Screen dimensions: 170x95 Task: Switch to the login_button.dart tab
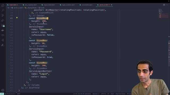67,5
